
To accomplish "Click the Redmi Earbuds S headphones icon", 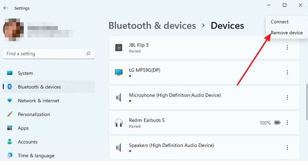I will click(x=119, y=123).
